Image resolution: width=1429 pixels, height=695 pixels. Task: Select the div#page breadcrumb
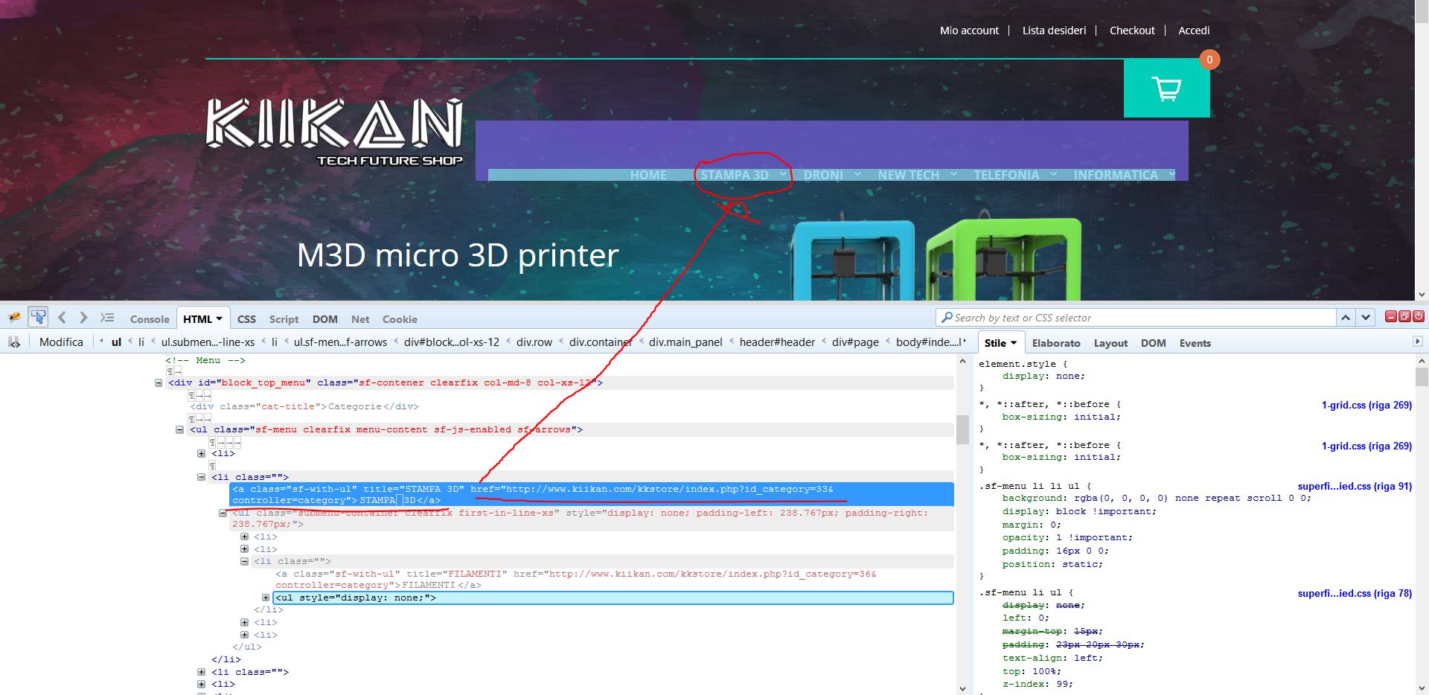[x=855, y=342]
